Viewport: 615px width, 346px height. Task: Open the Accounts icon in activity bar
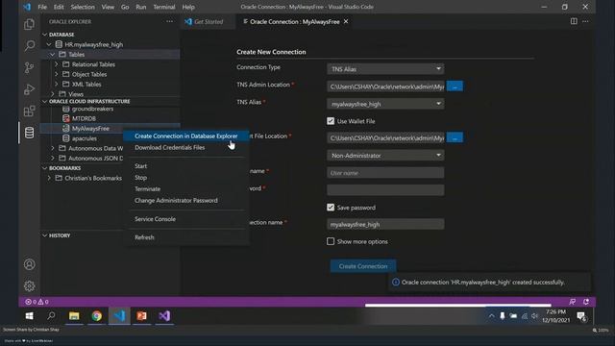coord(29,264)
